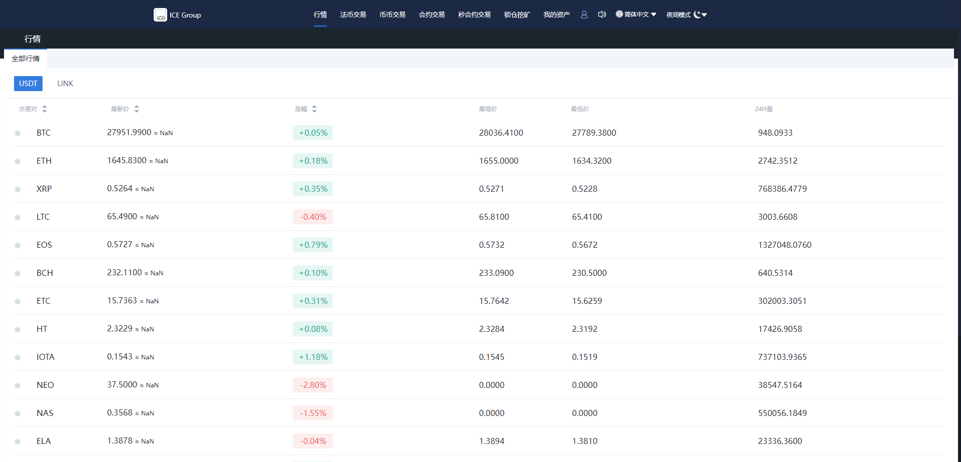Click the star icon beside LTC
This screenshot has height=462, width=961.
pyautogui.click(x=18, y=217)
